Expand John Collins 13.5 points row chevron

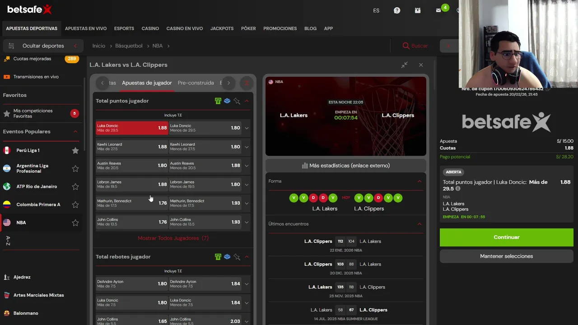pos(247,222)
